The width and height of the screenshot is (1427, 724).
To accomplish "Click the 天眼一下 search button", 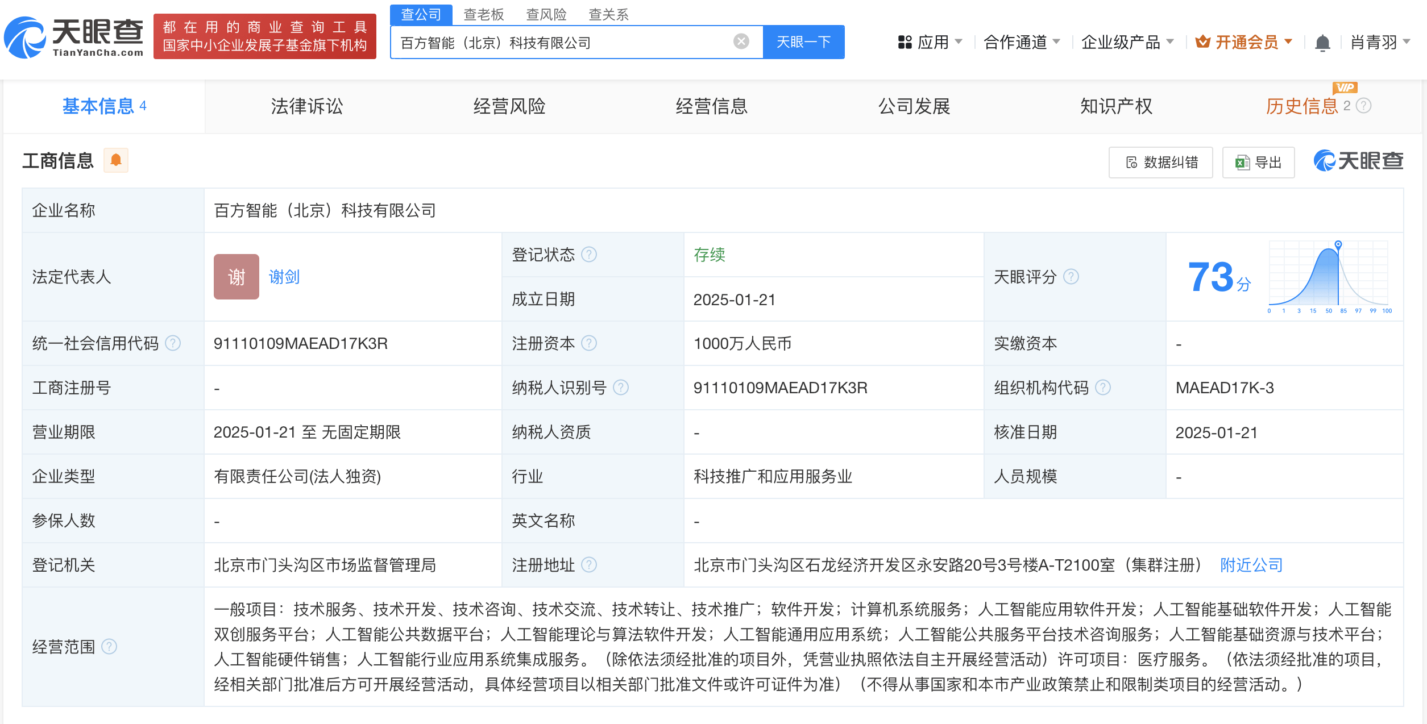I will click(803, 41).
